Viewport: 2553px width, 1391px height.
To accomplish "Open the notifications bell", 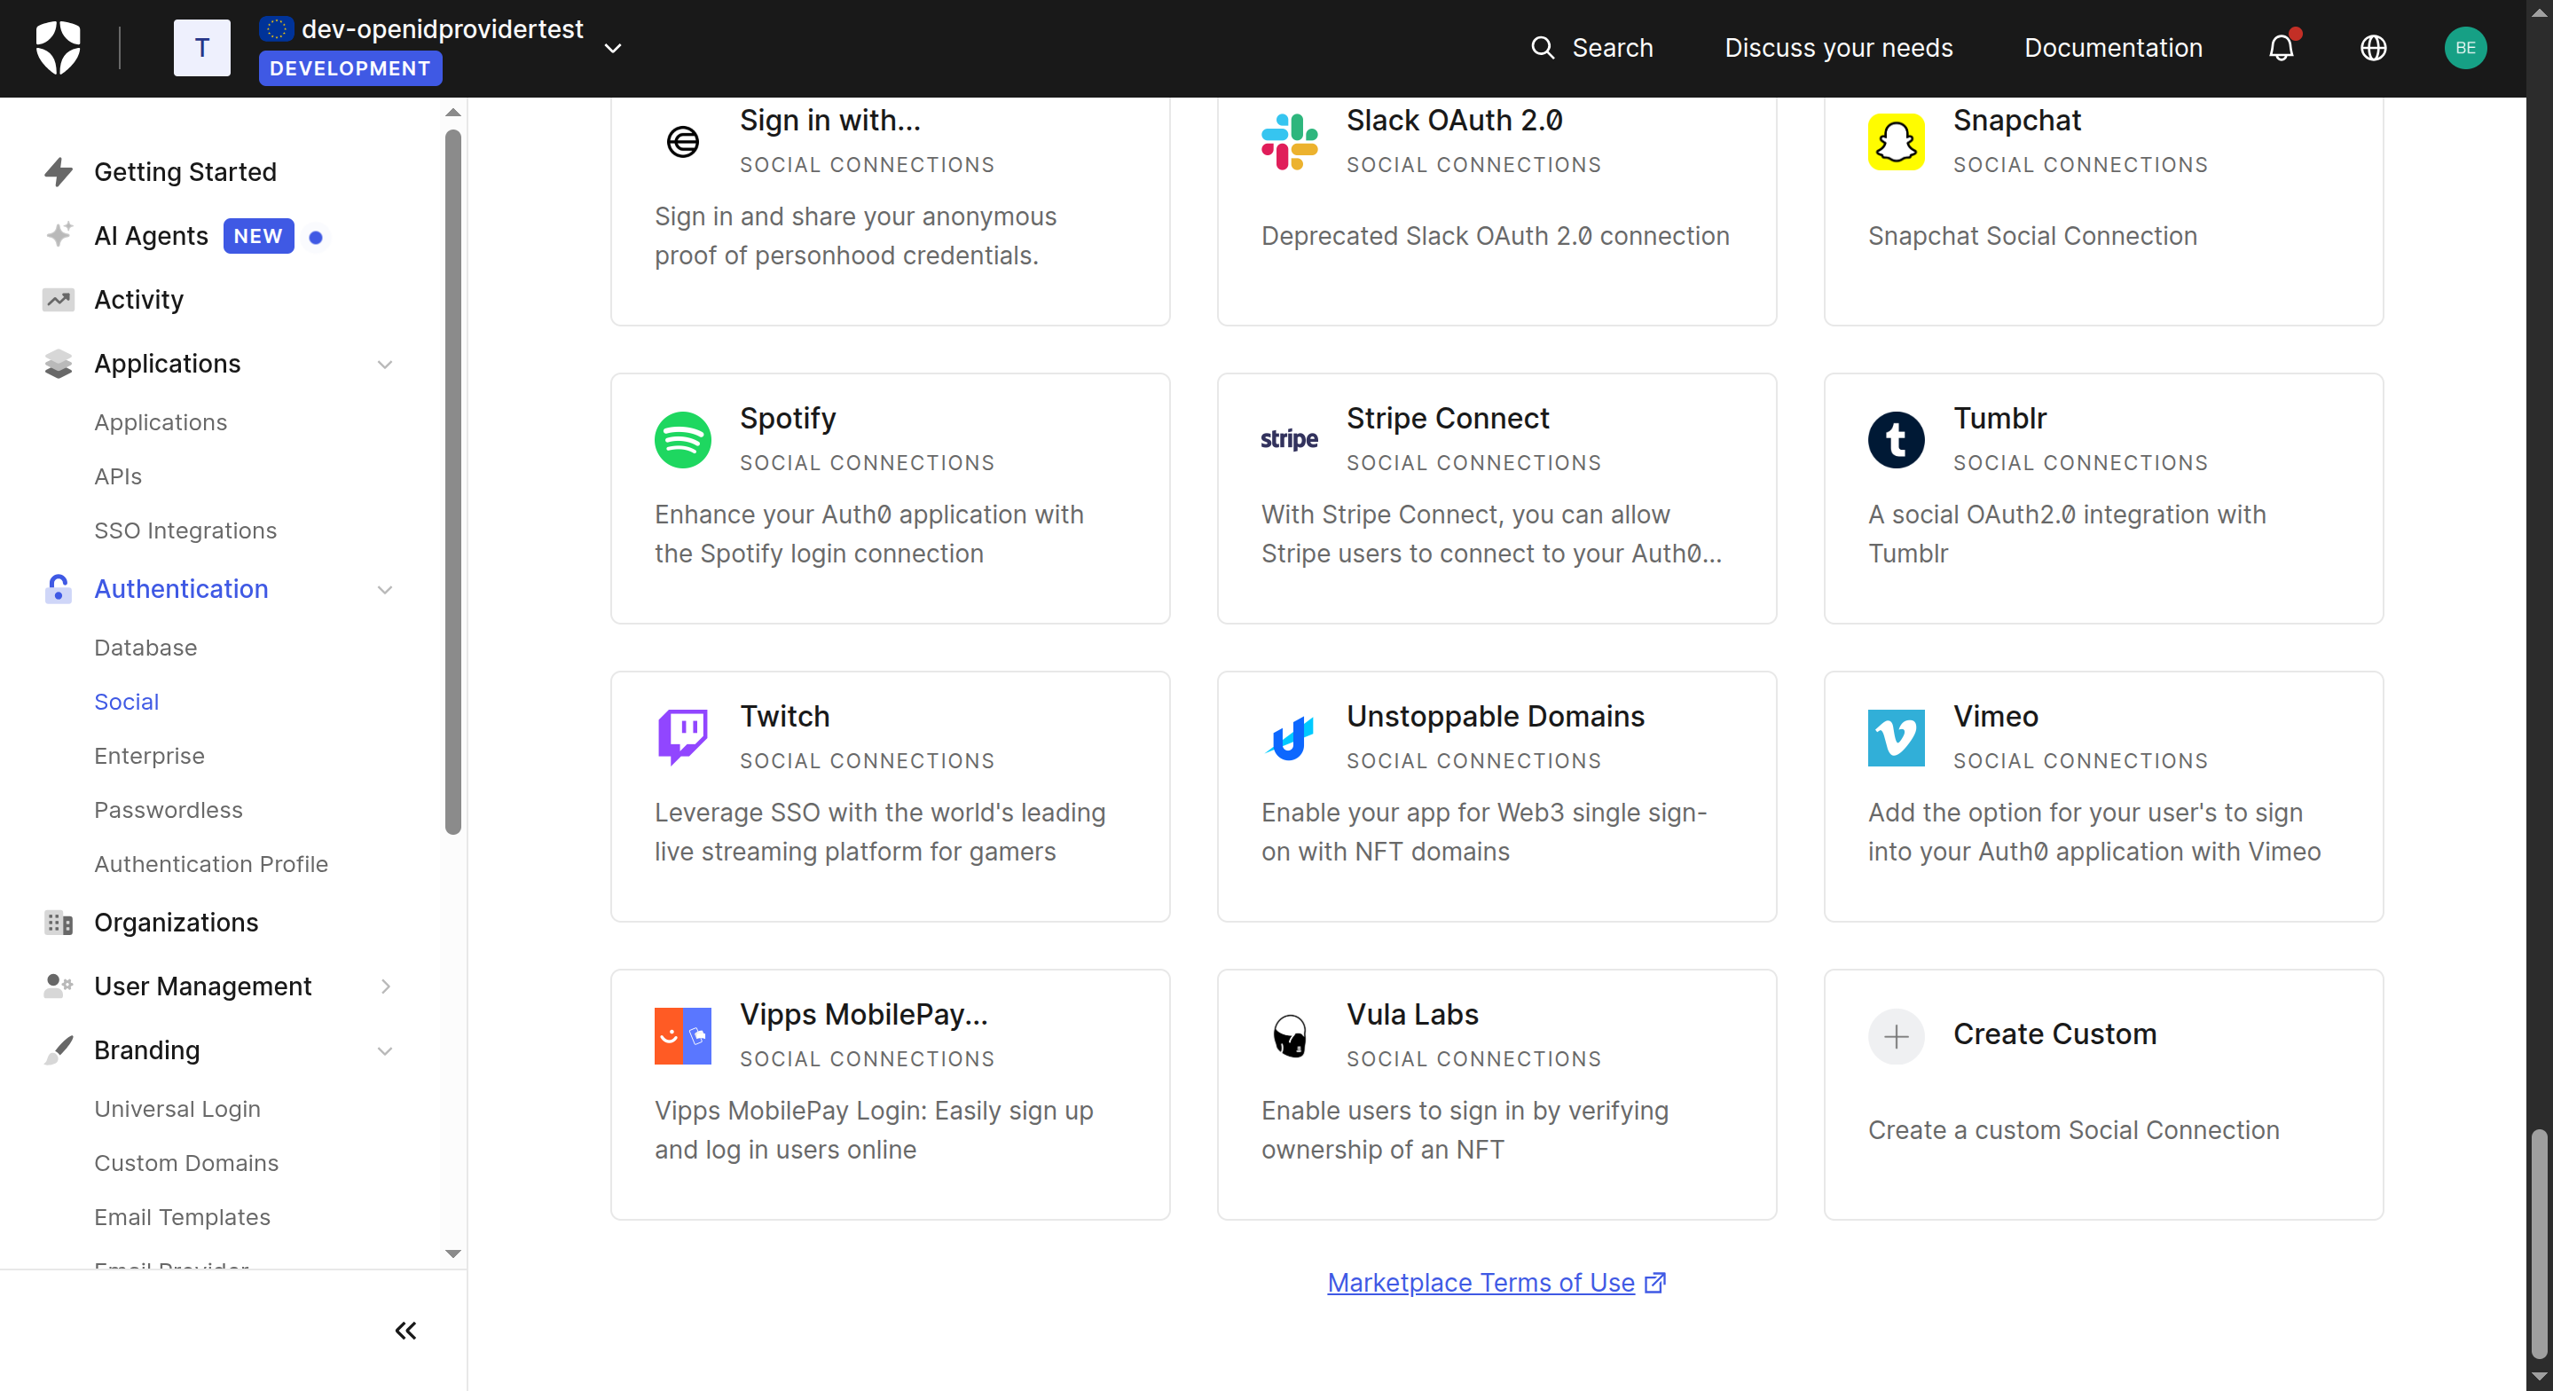I will [2281, 48].
